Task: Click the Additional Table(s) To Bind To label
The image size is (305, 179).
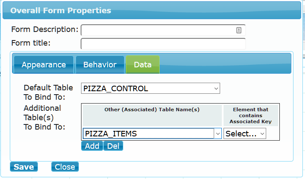Action: (44, 118)
